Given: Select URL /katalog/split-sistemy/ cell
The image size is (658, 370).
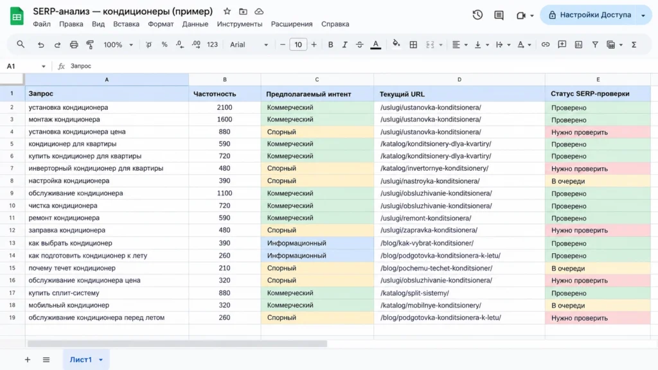Looking at the screenshot, I should click(x=459, y=293).
